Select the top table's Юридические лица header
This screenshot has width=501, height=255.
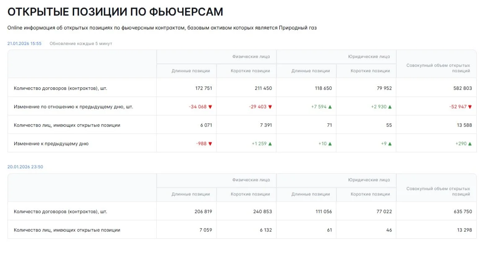pyautogui.click(x=369, y=57)
